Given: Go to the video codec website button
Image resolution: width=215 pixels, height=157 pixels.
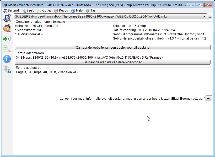Looking at the screenshot, I should [x=112, y=62].
